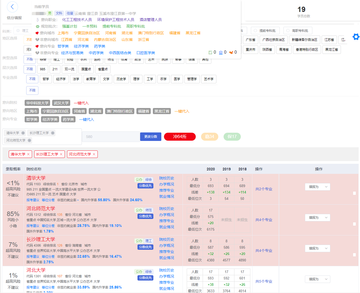Remove 河北师范大学 chip in the search box
This screenshot has width=360, height=293.
point(29,140)
